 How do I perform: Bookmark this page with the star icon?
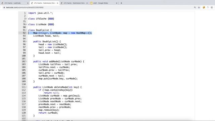click(x=199, y=7)
